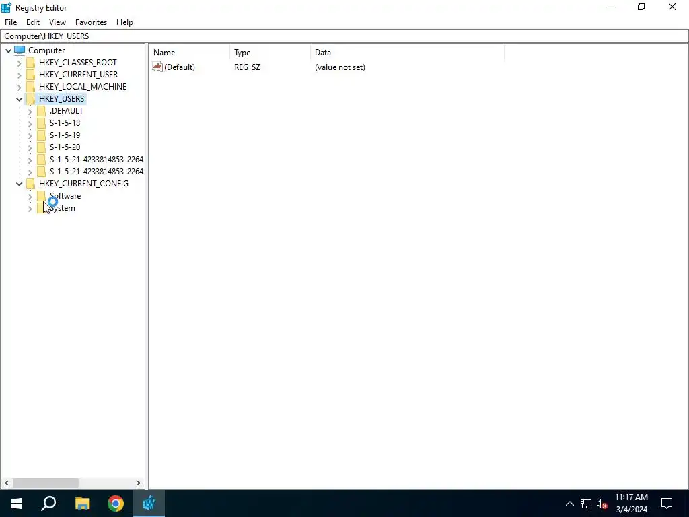Click the Data column header
Viewport: 689px width, 517px height.
[x=407, y=53]
